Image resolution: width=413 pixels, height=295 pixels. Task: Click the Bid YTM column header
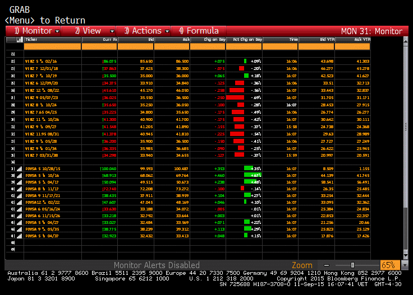[316, 40]
